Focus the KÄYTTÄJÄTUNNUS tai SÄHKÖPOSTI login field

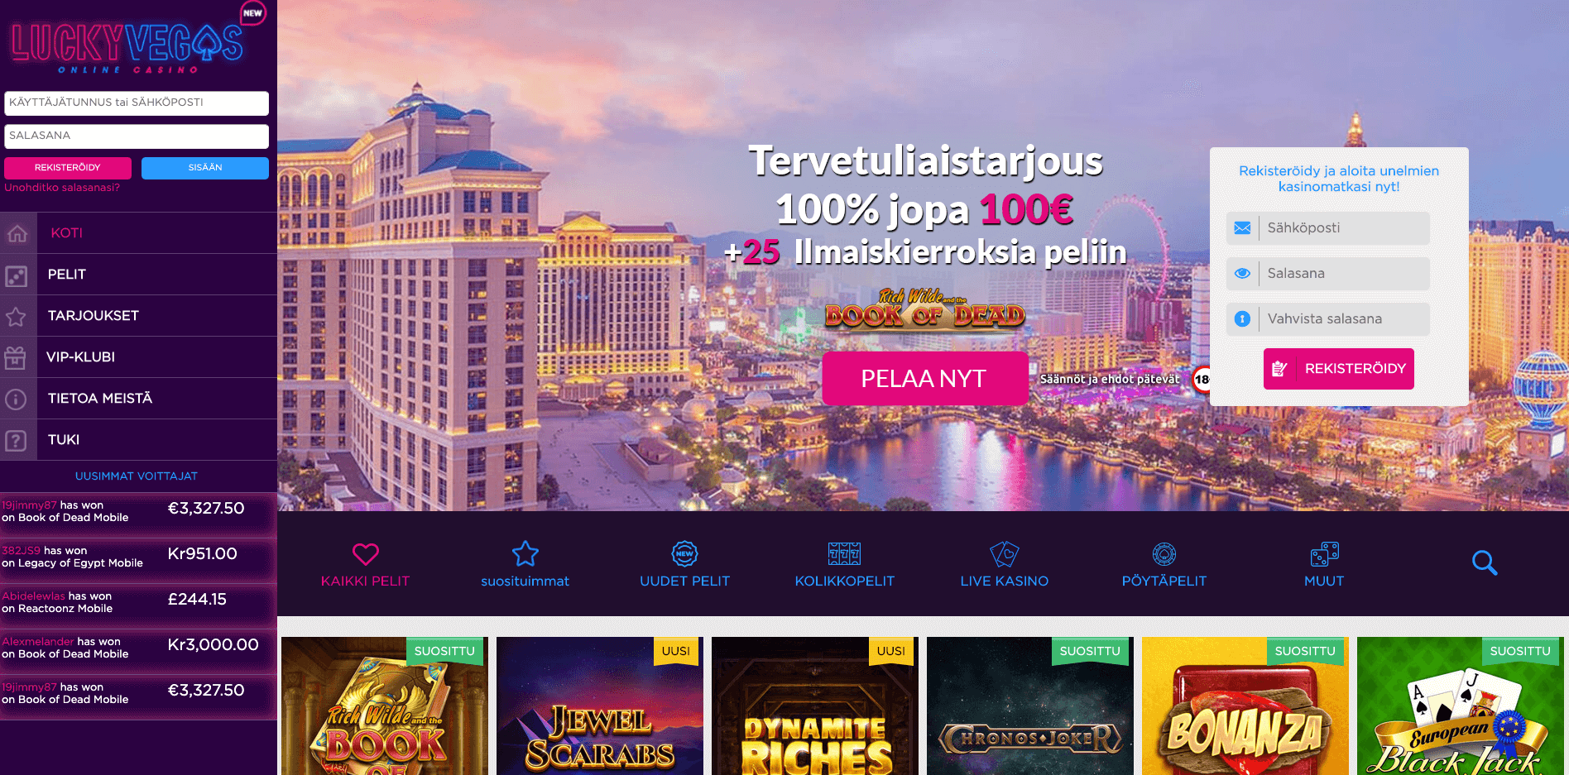[137, 103]
